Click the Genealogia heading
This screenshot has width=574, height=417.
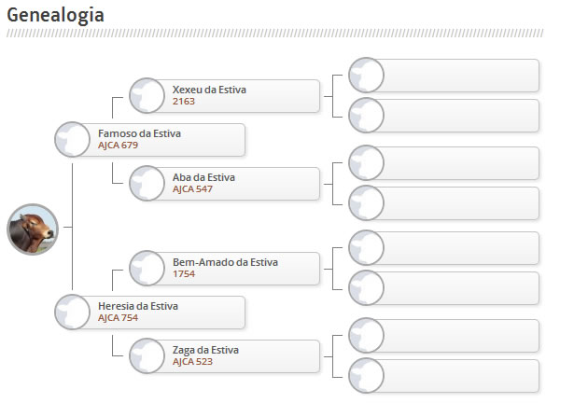[55, 15]
